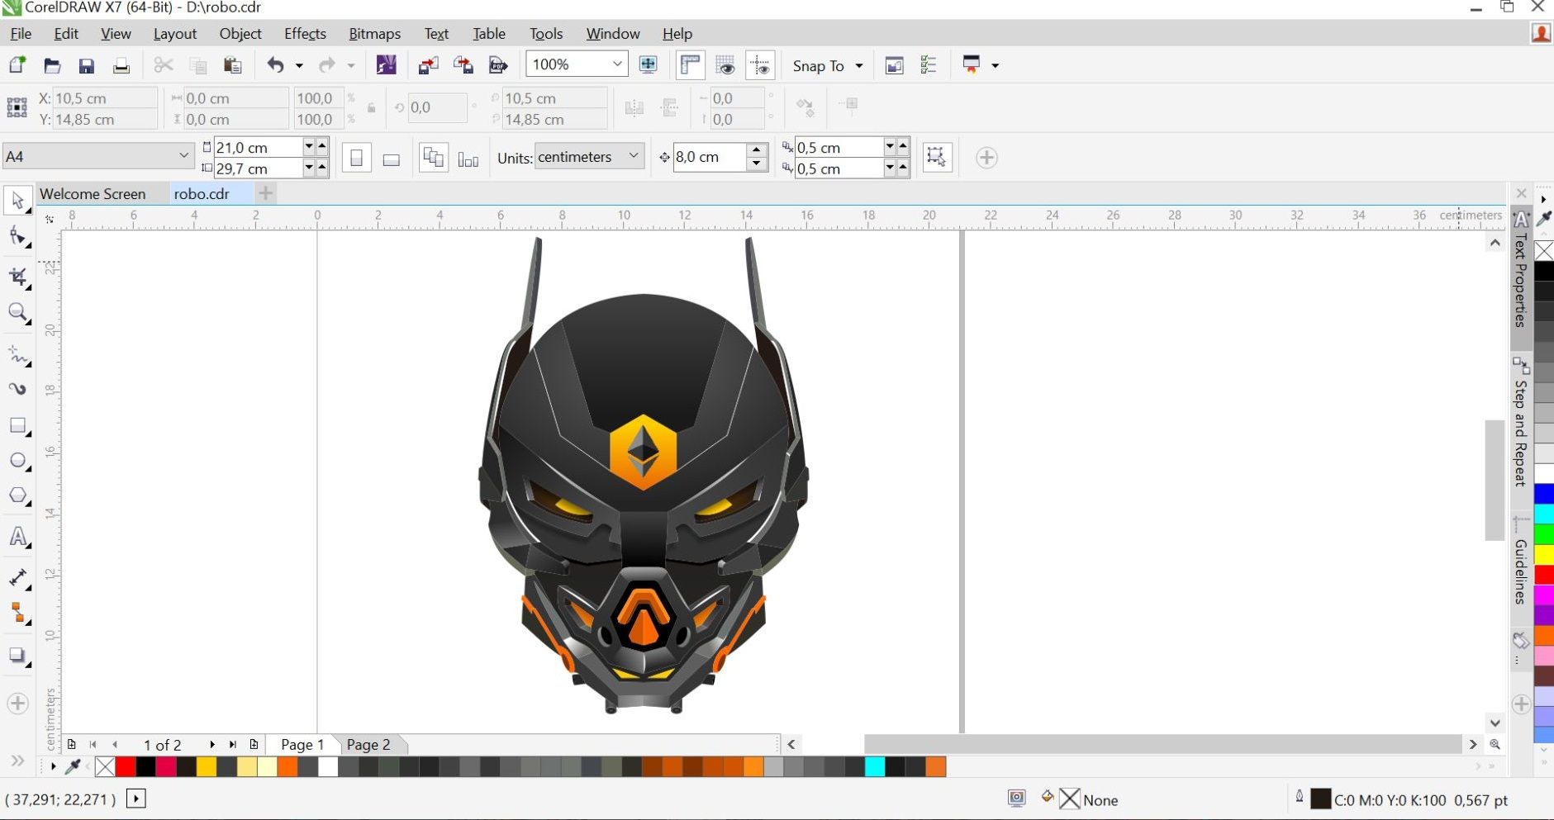Pick the red swatch in document palette
Viewport: 1554px width, 820px height.
(x=126, y=767)
